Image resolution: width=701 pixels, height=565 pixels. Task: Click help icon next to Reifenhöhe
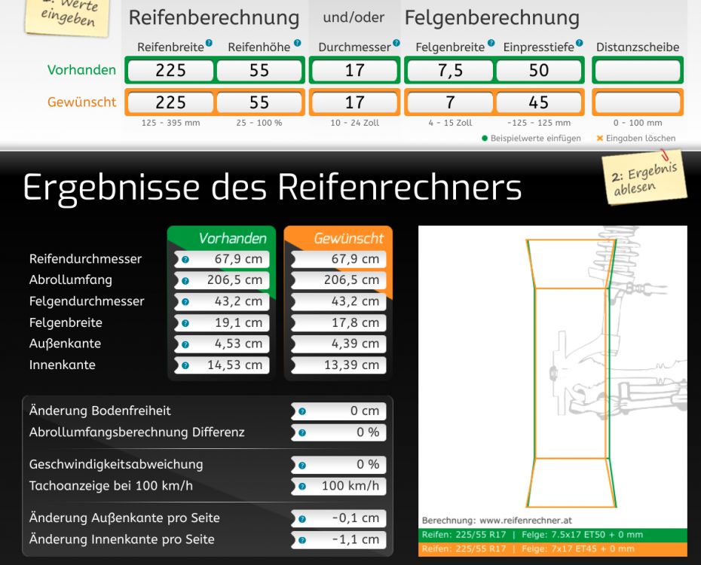click(x=297, y=44)
